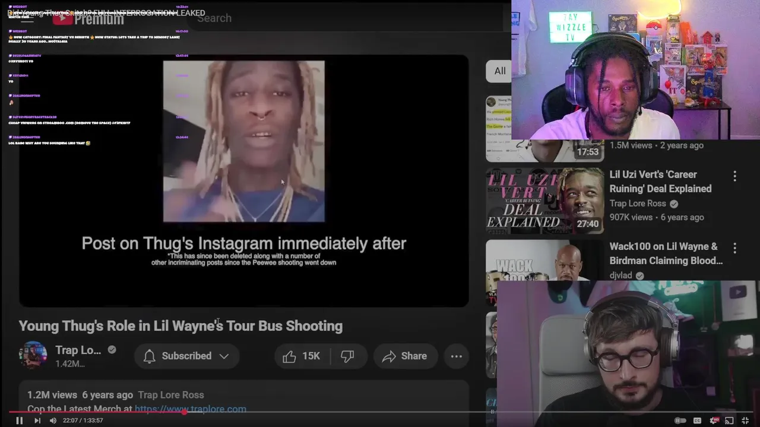
Task: Click the main video player frame
Action: (244, 181)
